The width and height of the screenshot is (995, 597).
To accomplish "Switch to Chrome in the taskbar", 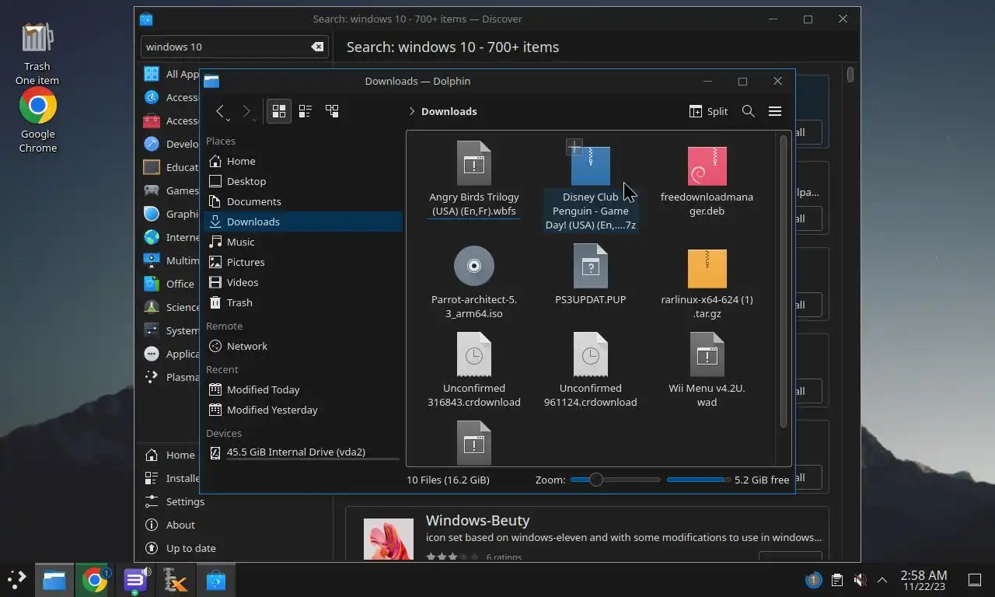I will 95,580.
